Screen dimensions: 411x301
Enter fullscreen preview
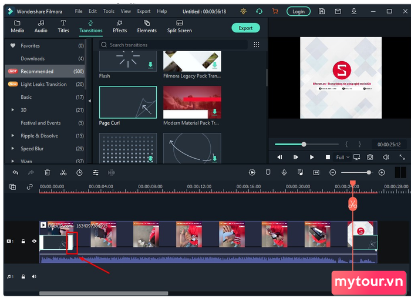[402, 157]
